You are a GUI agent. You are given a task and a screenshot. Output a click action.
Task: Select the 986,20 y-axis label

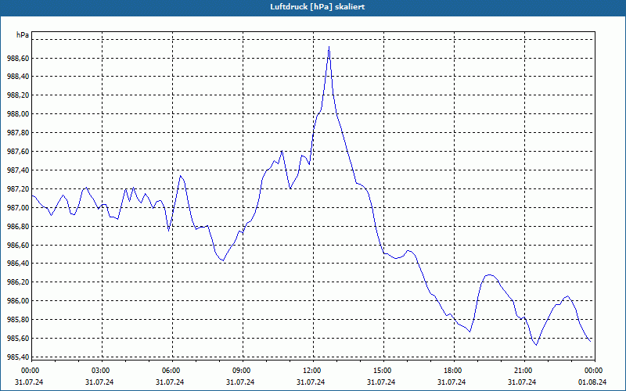(18, 282)
